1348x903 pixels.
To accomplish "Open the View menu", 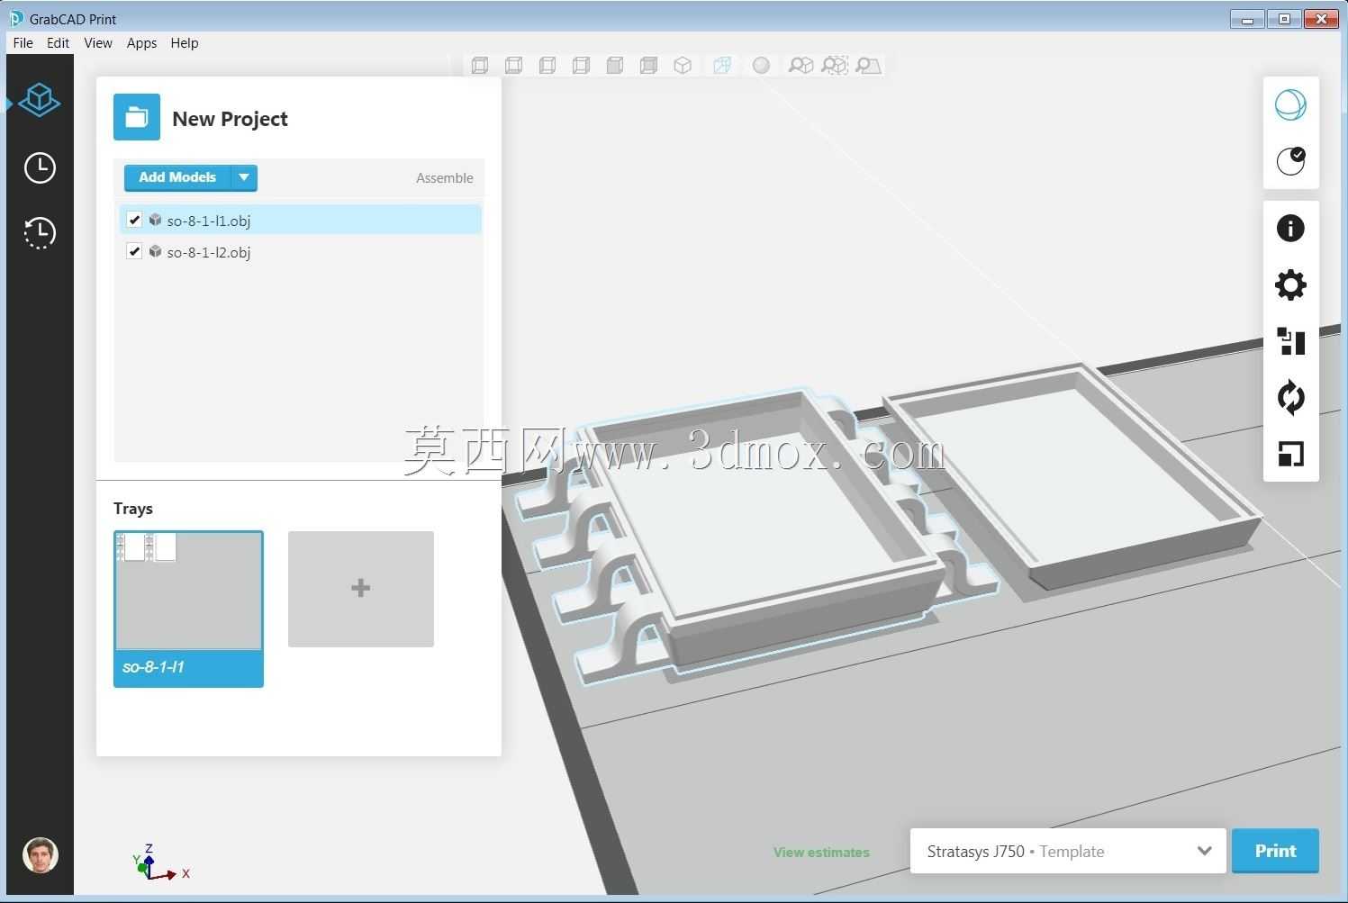I will [98, 42].
